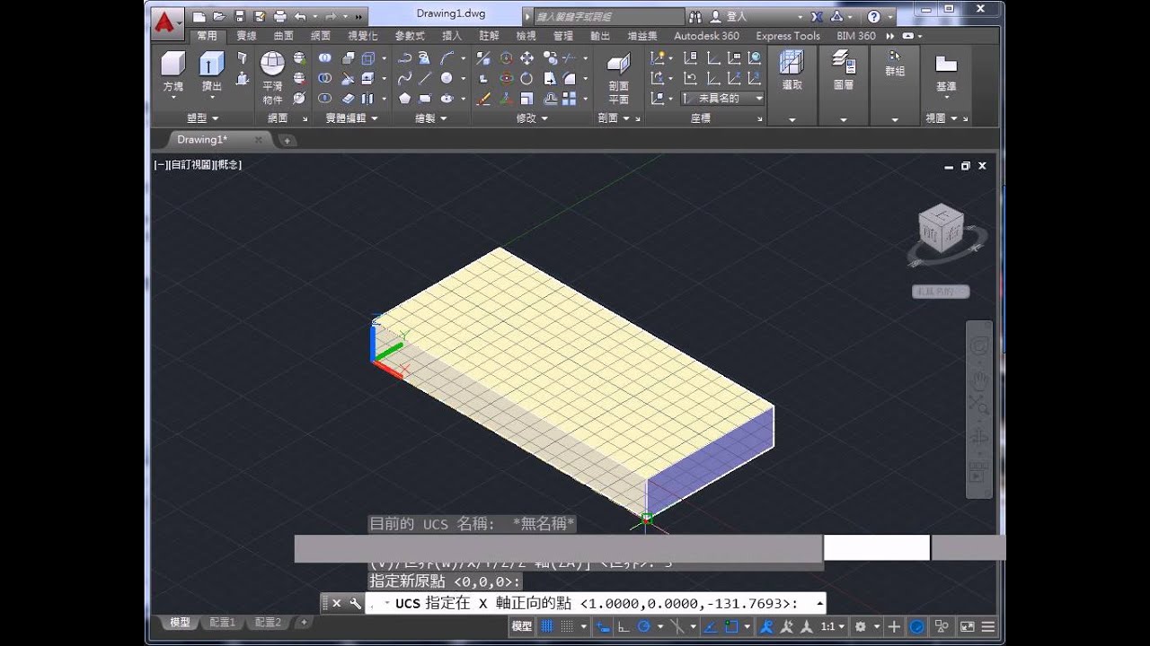
Task: Click the keyword search input field
Action: click(x=608, y=16)
